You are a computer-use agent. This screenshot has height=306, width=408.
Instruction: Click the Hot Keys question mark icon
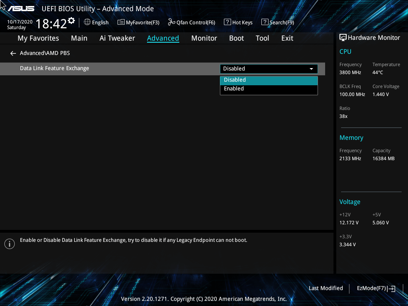point(227,22)
